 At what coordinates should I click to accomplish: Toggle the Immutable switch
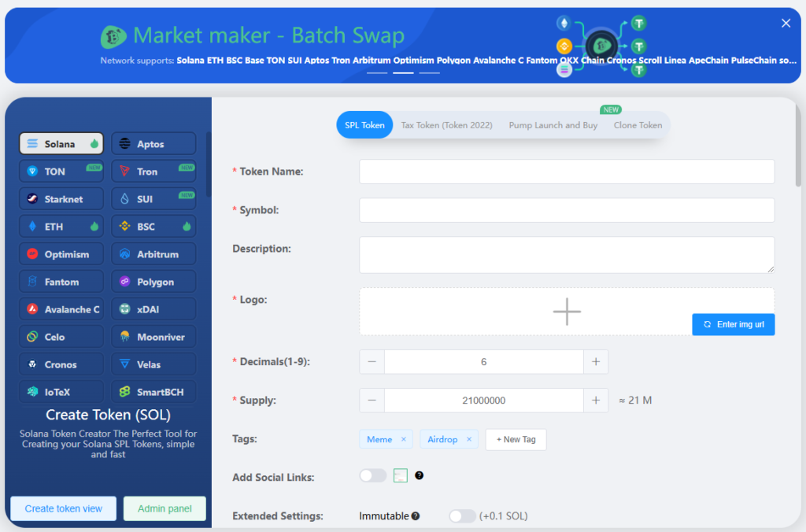[x=462, y=516]
